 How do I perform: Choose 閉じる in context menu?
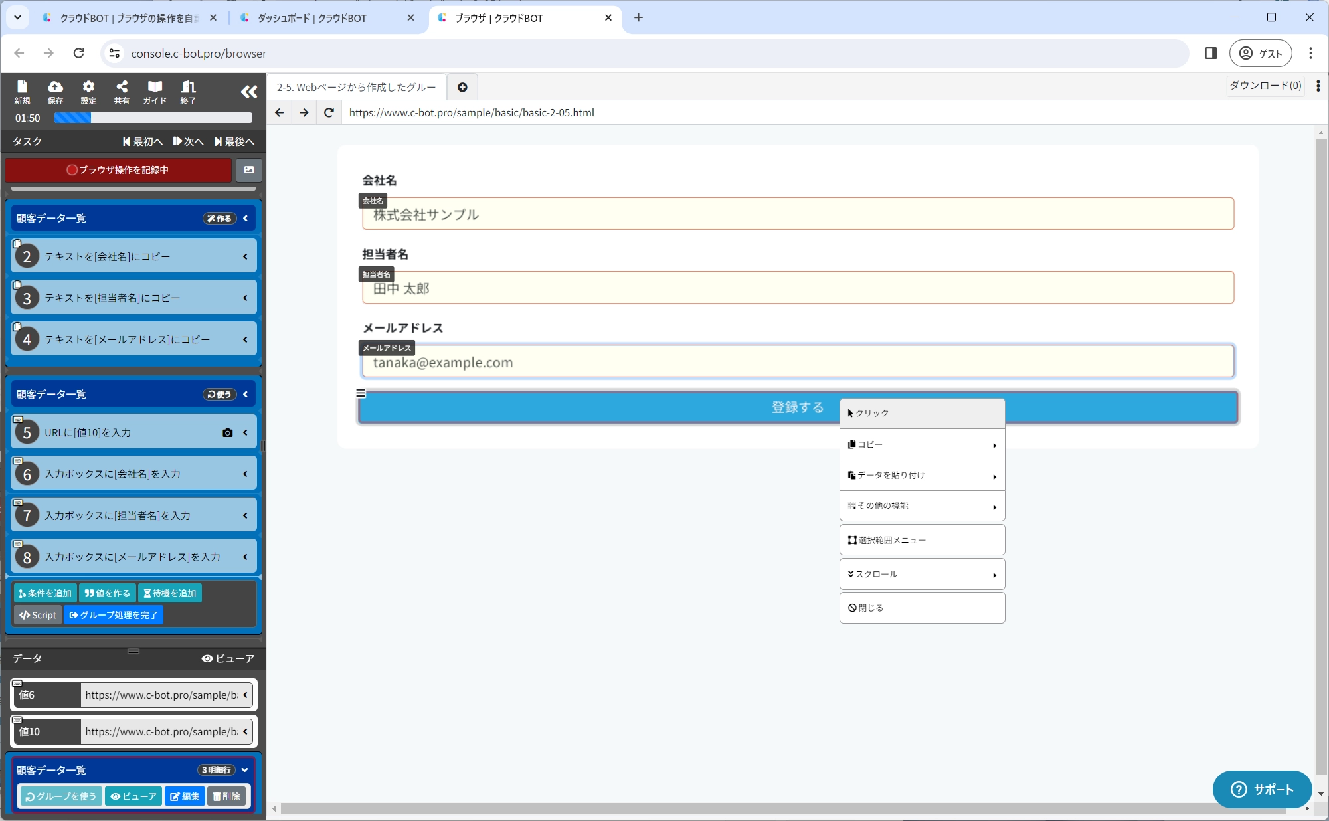point(921,608)
